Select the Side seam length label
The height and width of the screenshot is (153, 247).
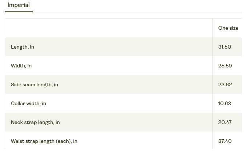pos(35,84)
